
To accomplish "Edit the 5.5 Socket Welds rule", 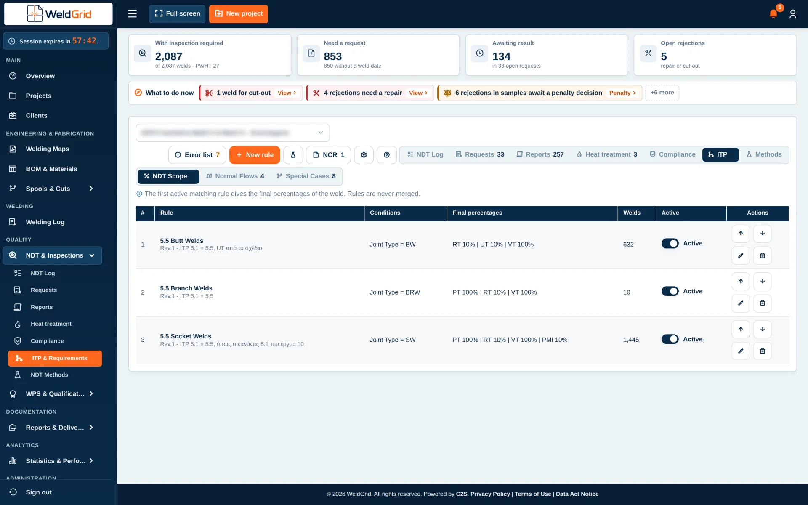I will 741,351.
